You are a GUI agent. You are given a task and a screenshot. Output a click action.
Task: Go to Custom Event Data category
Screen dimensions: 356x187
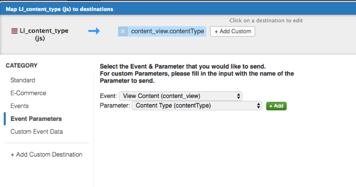tap(37, 131)
